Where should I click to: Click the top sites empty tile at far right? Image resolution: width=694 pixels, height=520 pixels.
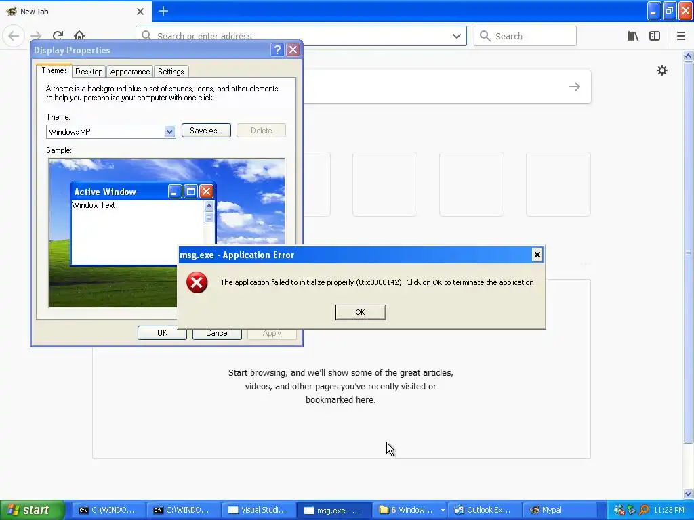click(x=558, y=184)
